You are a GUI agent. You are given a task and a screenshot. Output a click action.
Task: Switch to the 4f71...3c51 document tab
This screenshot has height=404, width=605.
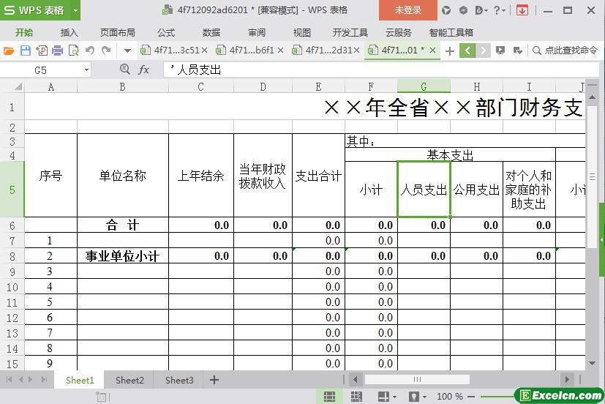170,50
